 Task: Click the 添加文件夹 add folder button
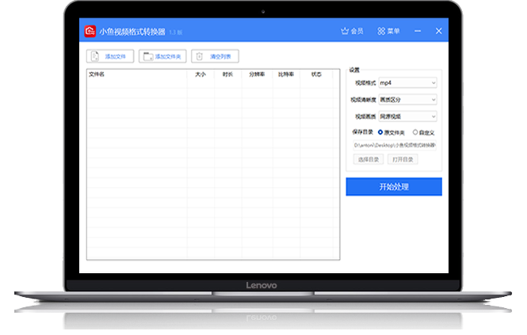tap(162, 56)
